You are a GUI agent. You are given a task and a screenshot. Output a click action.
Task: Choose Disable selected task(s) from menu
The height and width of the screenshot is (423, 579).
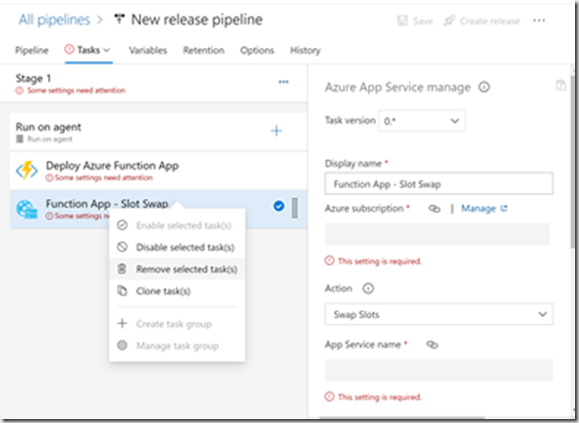178,247
